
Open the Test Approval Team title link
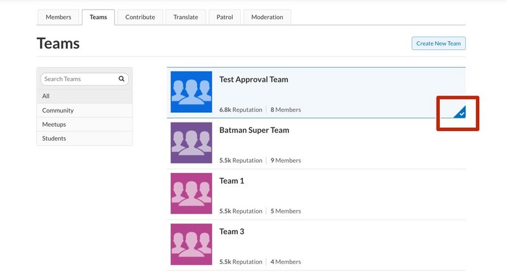coord(253,80)
